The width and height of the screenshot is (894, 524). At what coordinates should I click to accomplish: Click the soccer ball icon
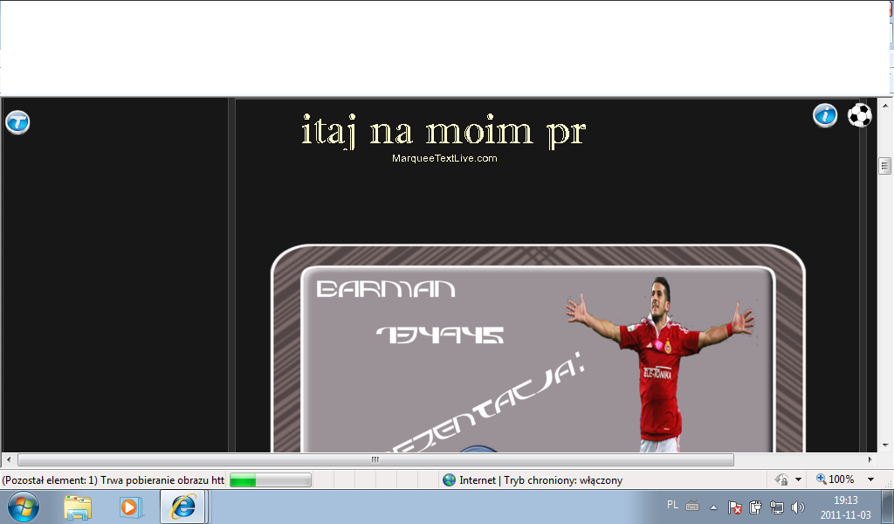tap(860, 115)
